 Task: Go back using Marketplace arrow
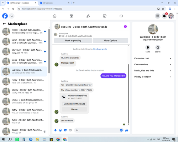point(4,24)
